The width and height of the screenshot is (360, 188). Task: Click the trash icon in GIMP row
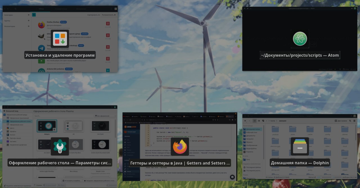[x=108, y=35]
